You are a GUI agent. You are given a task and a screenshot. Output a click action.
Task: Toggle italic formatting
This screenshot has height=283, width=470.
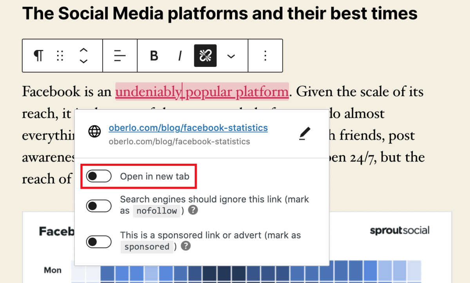click(180, 56)
